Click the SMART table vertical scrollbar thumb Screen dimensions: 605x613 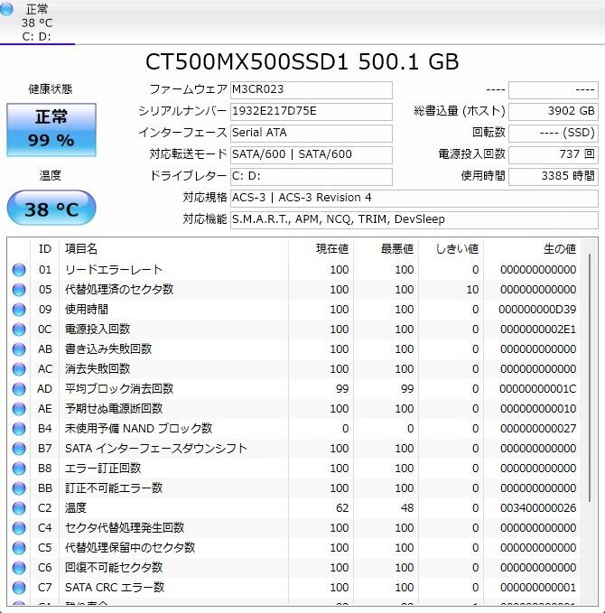point(590,377)
